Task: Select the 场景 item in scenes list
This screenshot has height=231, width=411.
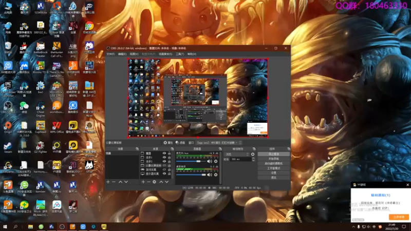Action: click(x=122, y=153)
